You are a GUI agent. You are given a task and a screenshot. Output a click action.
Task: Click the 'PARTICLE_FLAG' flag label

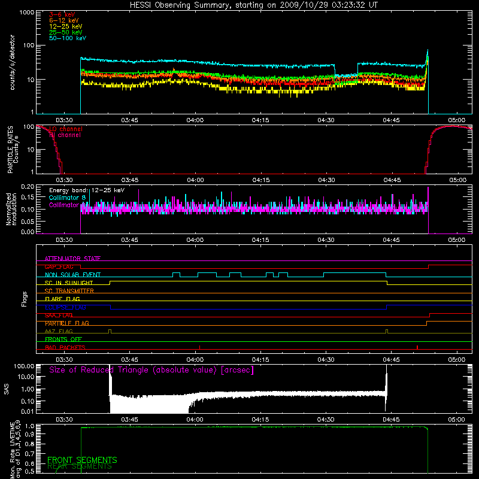[x=67, y=323]
